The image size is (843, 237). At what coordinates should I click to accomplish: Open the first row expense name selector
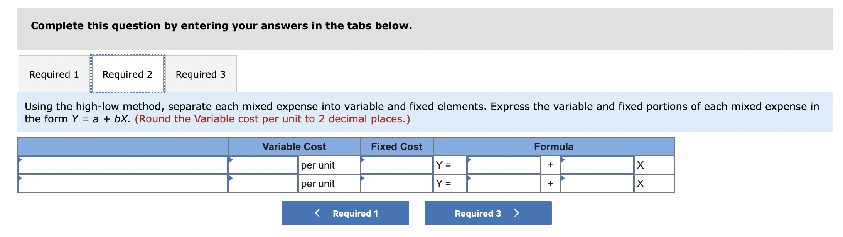pos(123,165)
